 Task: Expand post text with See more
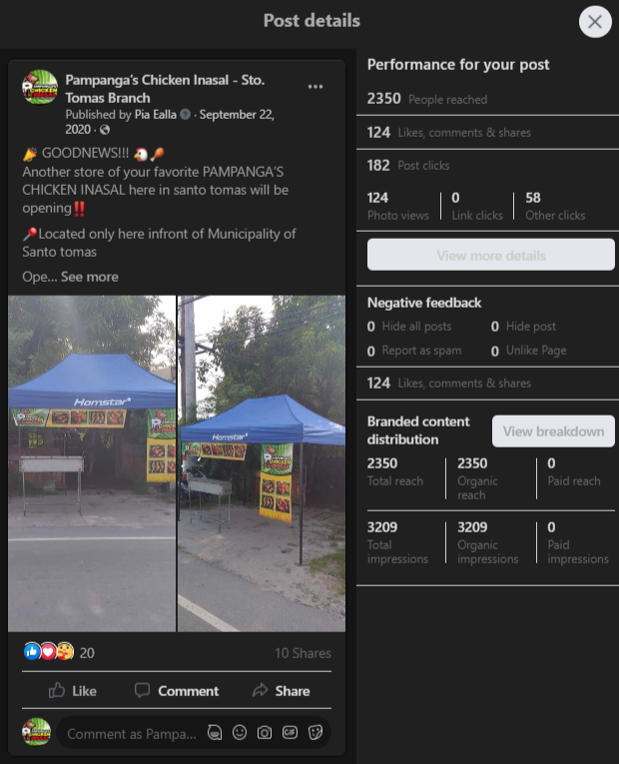click(x=90, y=277)
